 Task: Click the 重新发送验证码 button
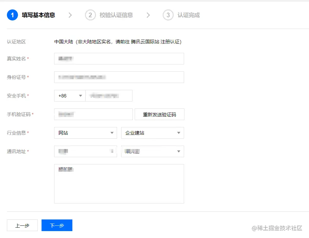tap(160, 114)
